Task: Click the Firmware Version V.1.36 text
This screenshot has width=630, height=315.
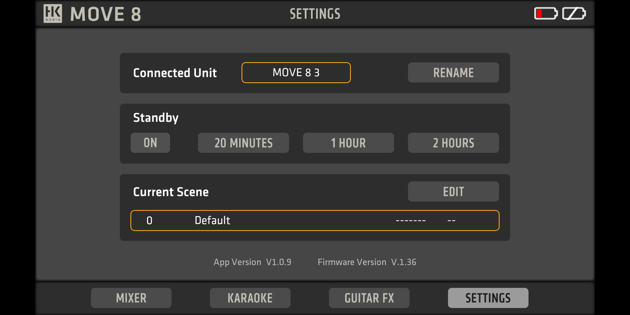Action: coord(367,262)
